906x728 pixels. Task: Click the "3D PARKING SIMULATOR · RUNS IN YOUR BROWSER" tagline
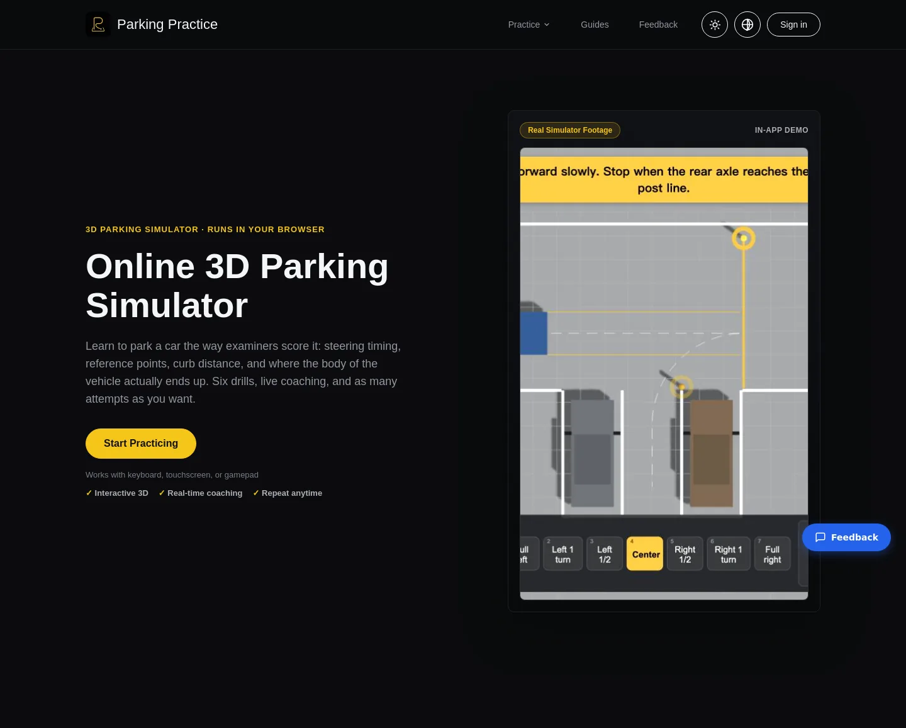click(x=205, y=230)
